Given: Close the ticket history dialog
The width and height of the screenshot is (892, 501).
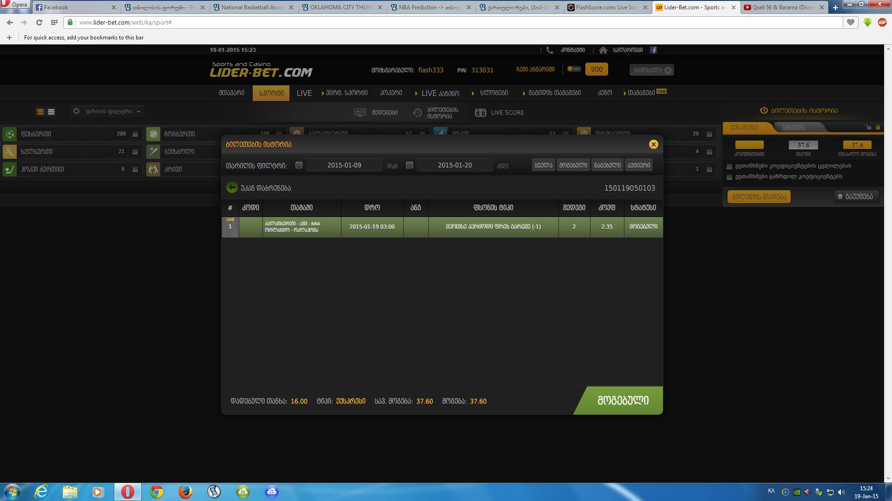Looking at the screenshot, I should [653, 144].
